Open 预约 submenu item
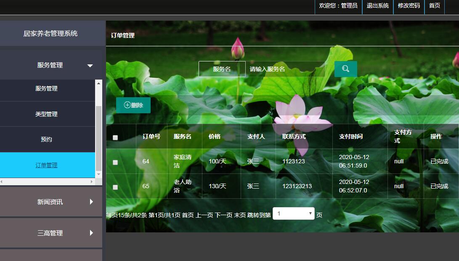The height and width of the screenshot is (261, 459). [47, 139]
